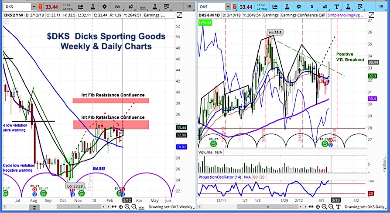Click Share icon in daily chart toolbar
Image resolution: width=390 pixels, height=213 pixels.
(275, 7)
